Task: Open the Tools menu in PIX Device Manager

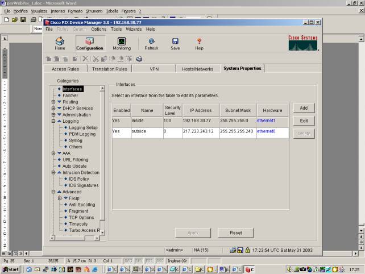Action: point(116,29)
